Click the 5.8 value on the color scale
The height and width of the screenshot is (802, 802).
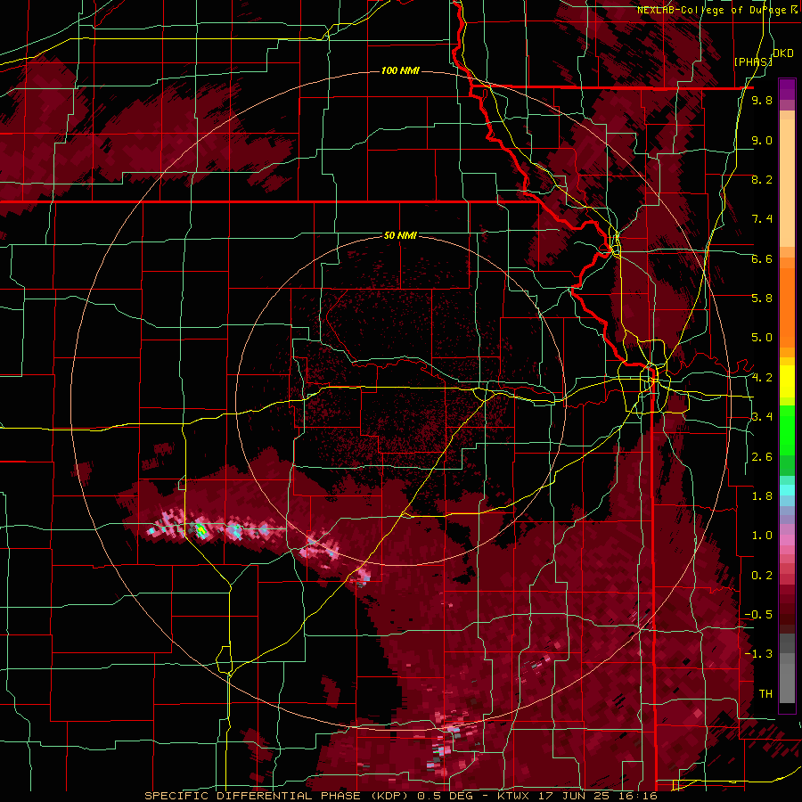click(762, 299)
